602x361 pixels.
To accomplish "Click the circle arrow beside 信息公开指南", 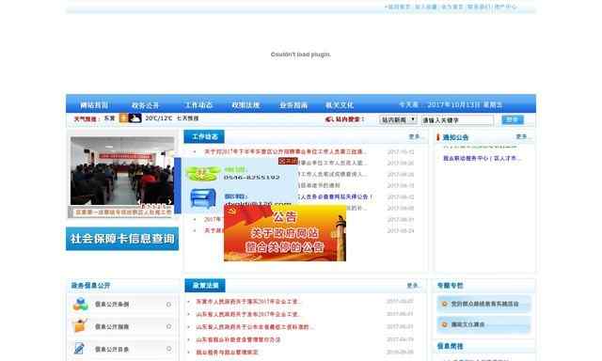I will 168,326.
